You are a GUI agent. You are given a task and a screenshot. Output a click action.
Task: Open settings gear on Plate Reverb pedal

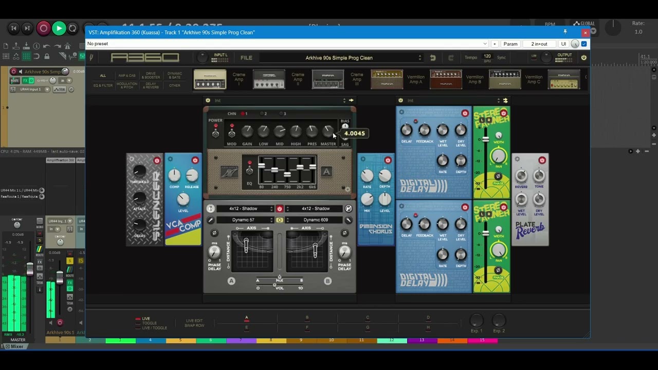click(x=517, y=159)
